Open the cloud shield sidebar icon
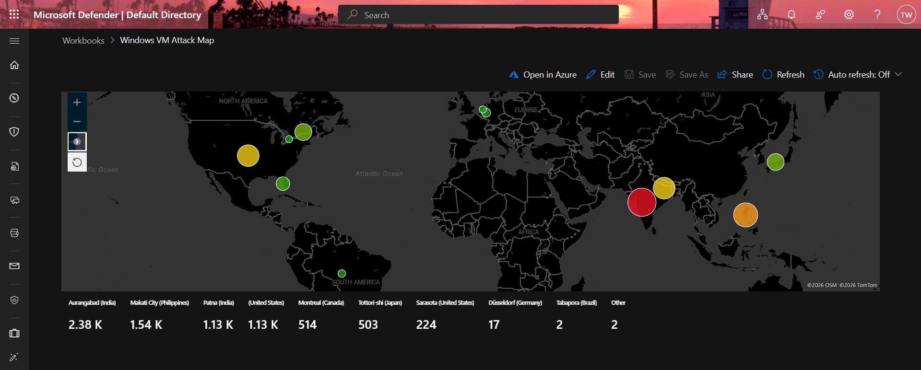The image size is (921, 370). coord(14,300)
